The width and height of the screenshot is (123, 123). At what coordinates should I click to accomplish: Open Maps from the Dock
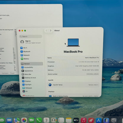tap(17, 120)
